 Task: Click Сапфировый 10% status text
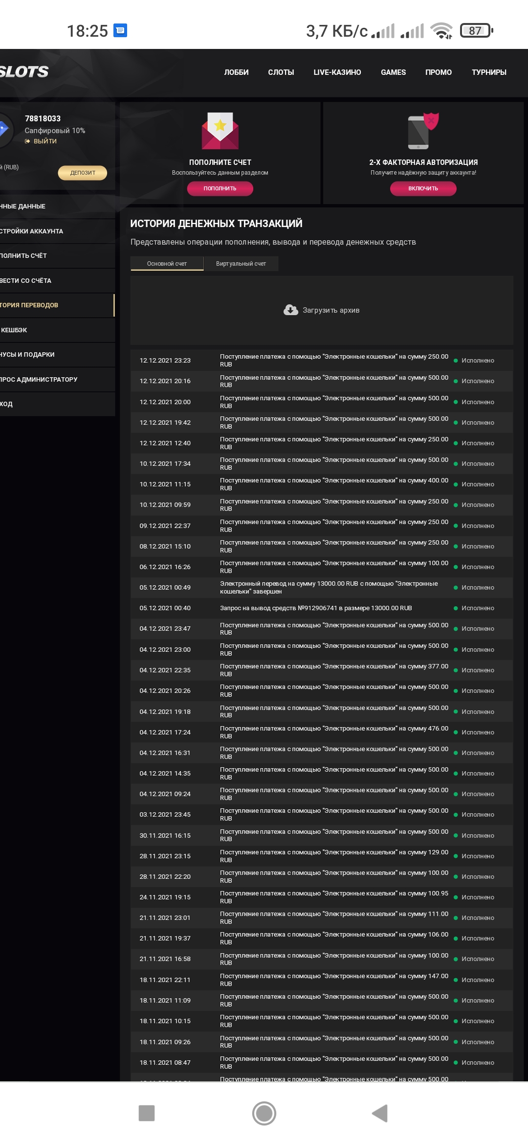pos(55,131)
